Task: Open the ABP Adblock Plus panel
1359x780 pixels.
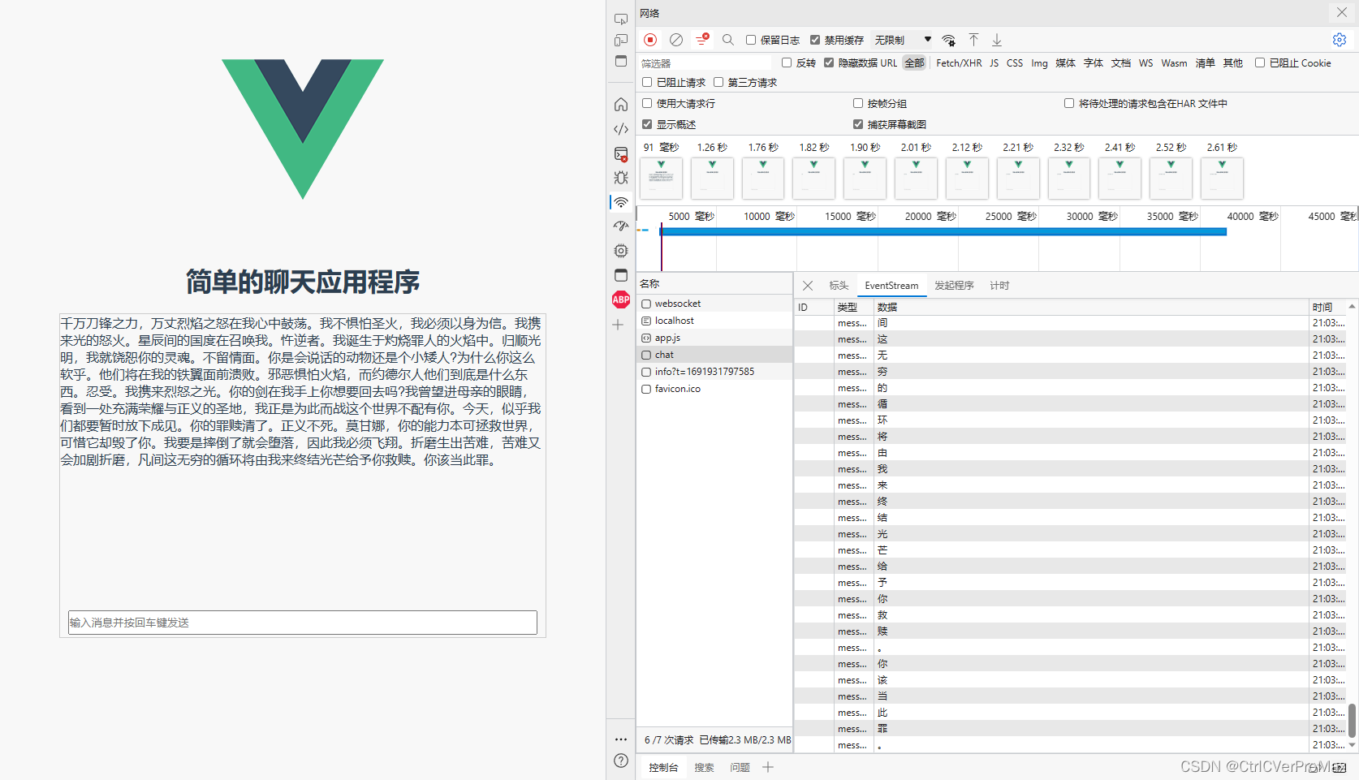Action: coord(621,300)
